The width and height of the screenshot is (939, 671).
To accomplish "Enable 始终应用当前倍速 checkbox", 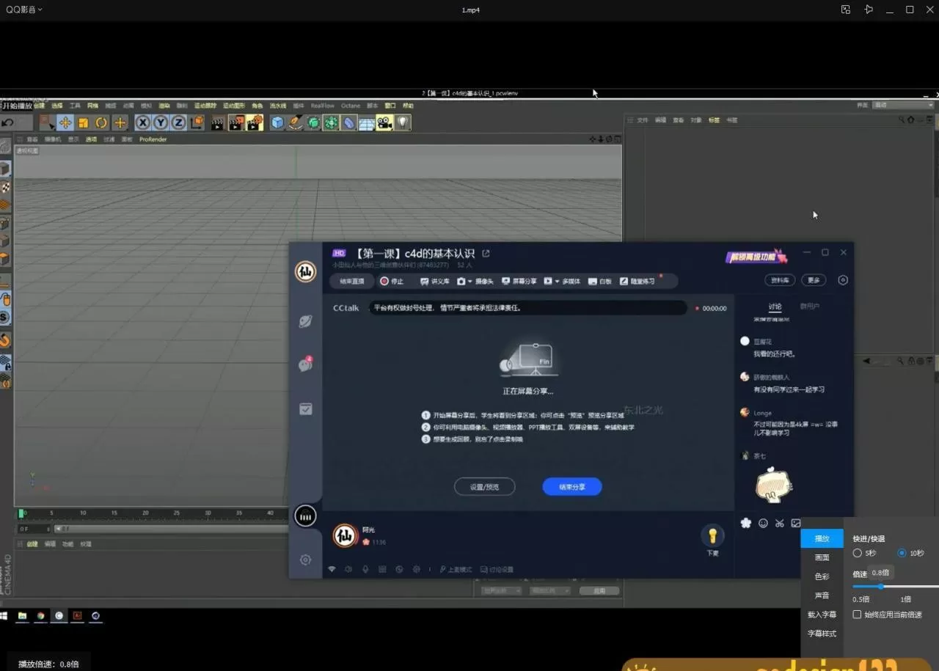I will coord(857,615).
